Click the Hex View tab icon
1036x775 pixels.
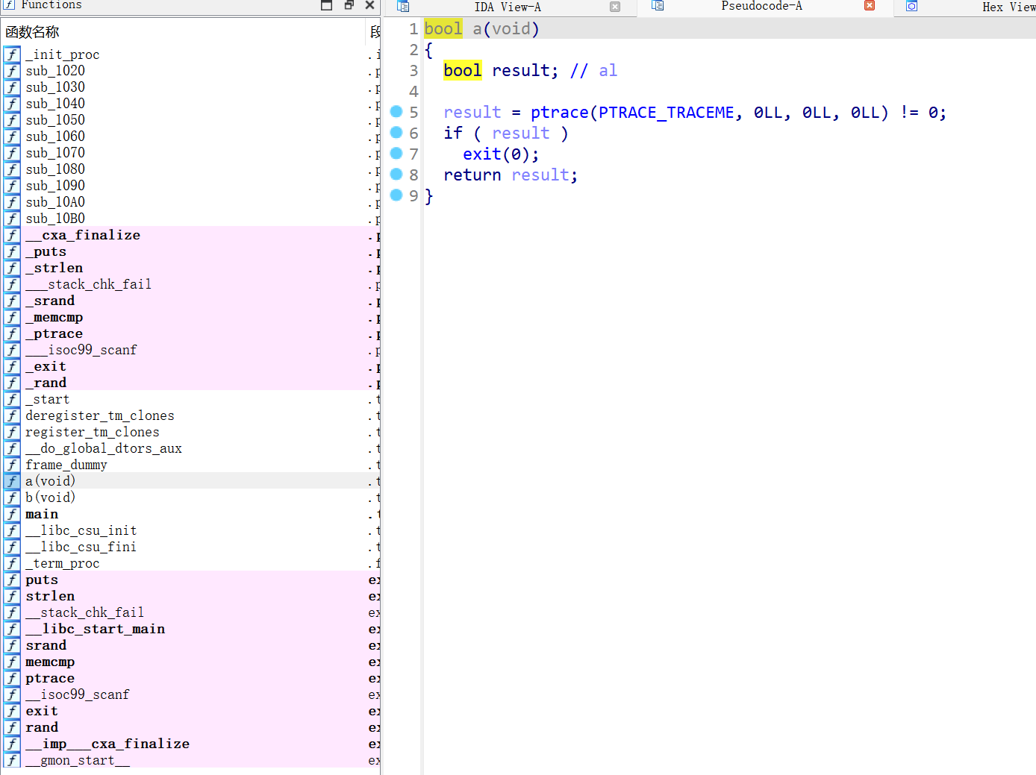[911, 7]
